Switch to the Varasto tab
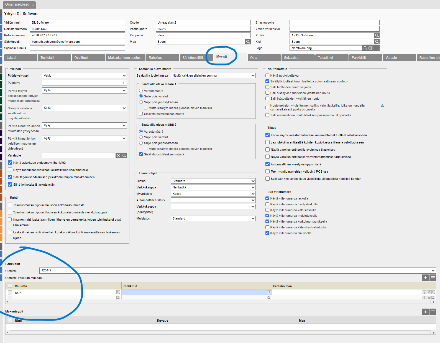Viewport: 440px width, 343px height. tap(400, 57)
